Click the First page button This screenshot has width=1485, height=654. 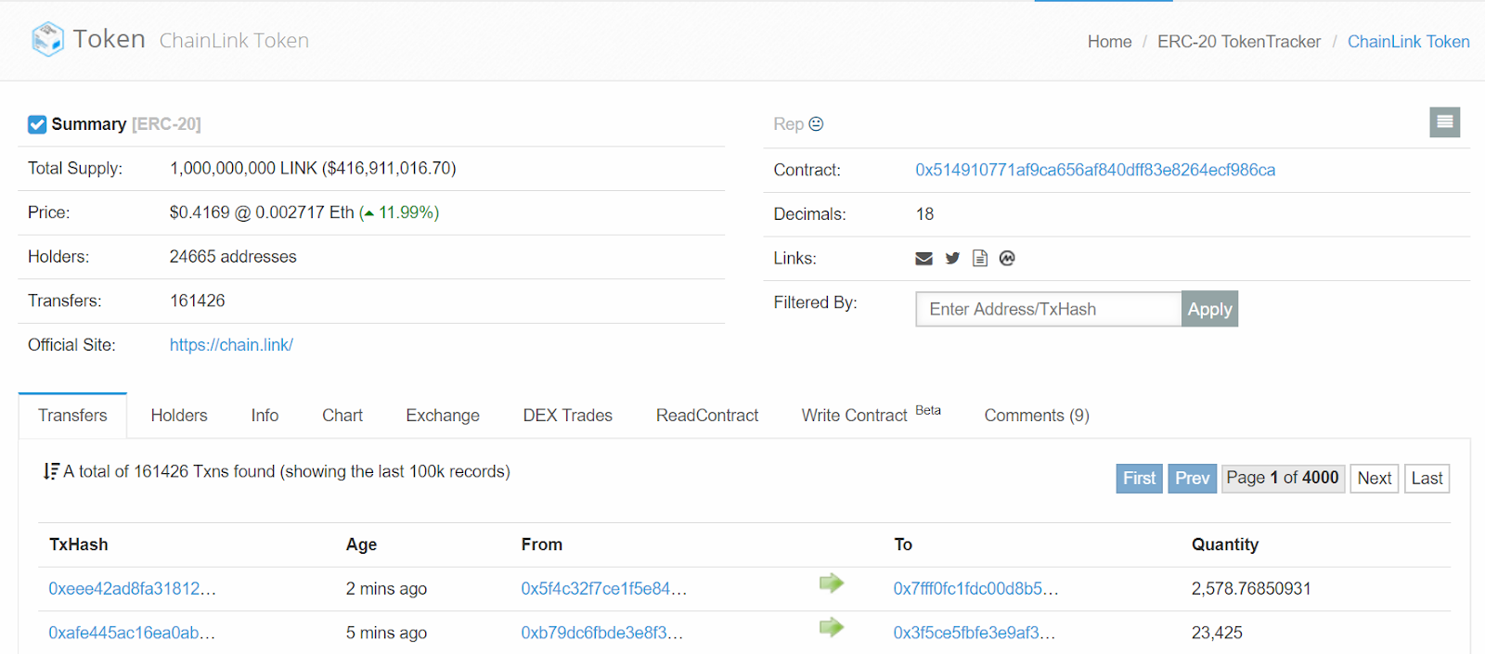click(x=1139, y=478)
